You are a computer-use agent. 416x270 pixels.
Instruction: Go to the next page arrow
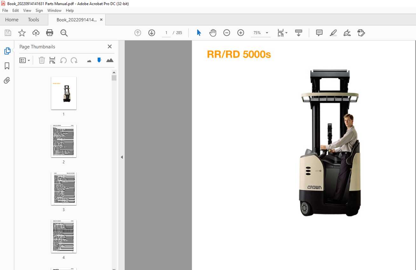click(x=152, y=33)
